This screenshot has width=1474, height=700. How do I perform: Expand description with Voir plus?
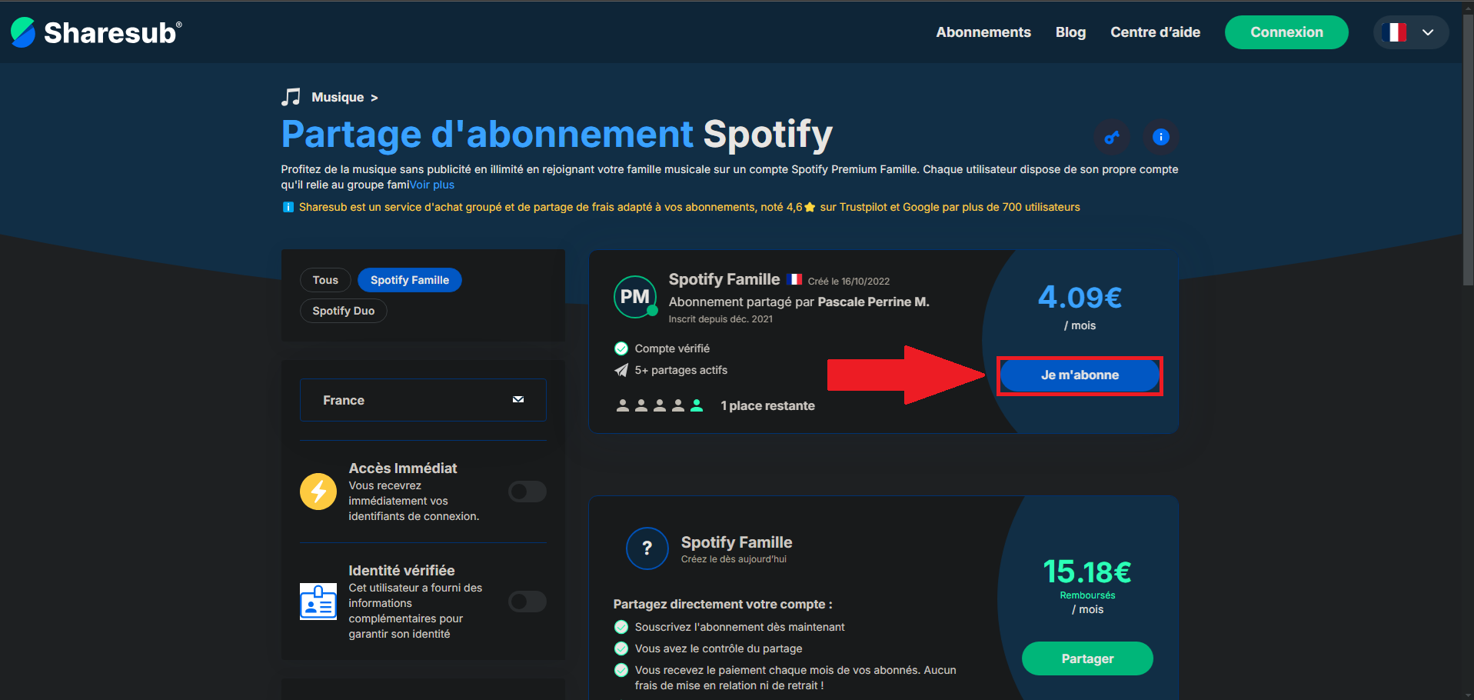point(432,185)
